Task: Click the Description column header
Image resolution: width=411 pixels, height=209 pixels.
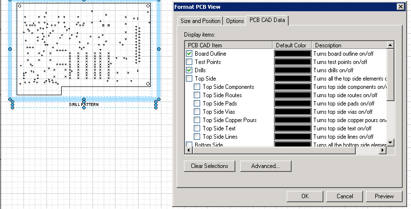Action: pos(349,45)
